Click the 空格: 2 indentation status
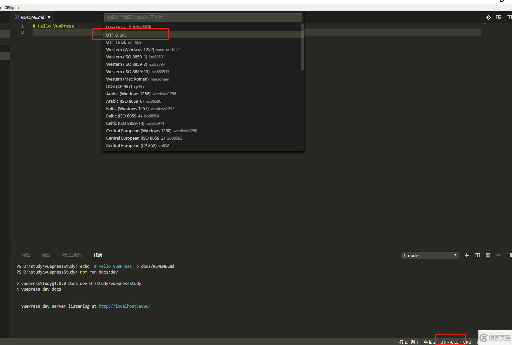This screenshot has width=512, height=345. click(429, 342)
